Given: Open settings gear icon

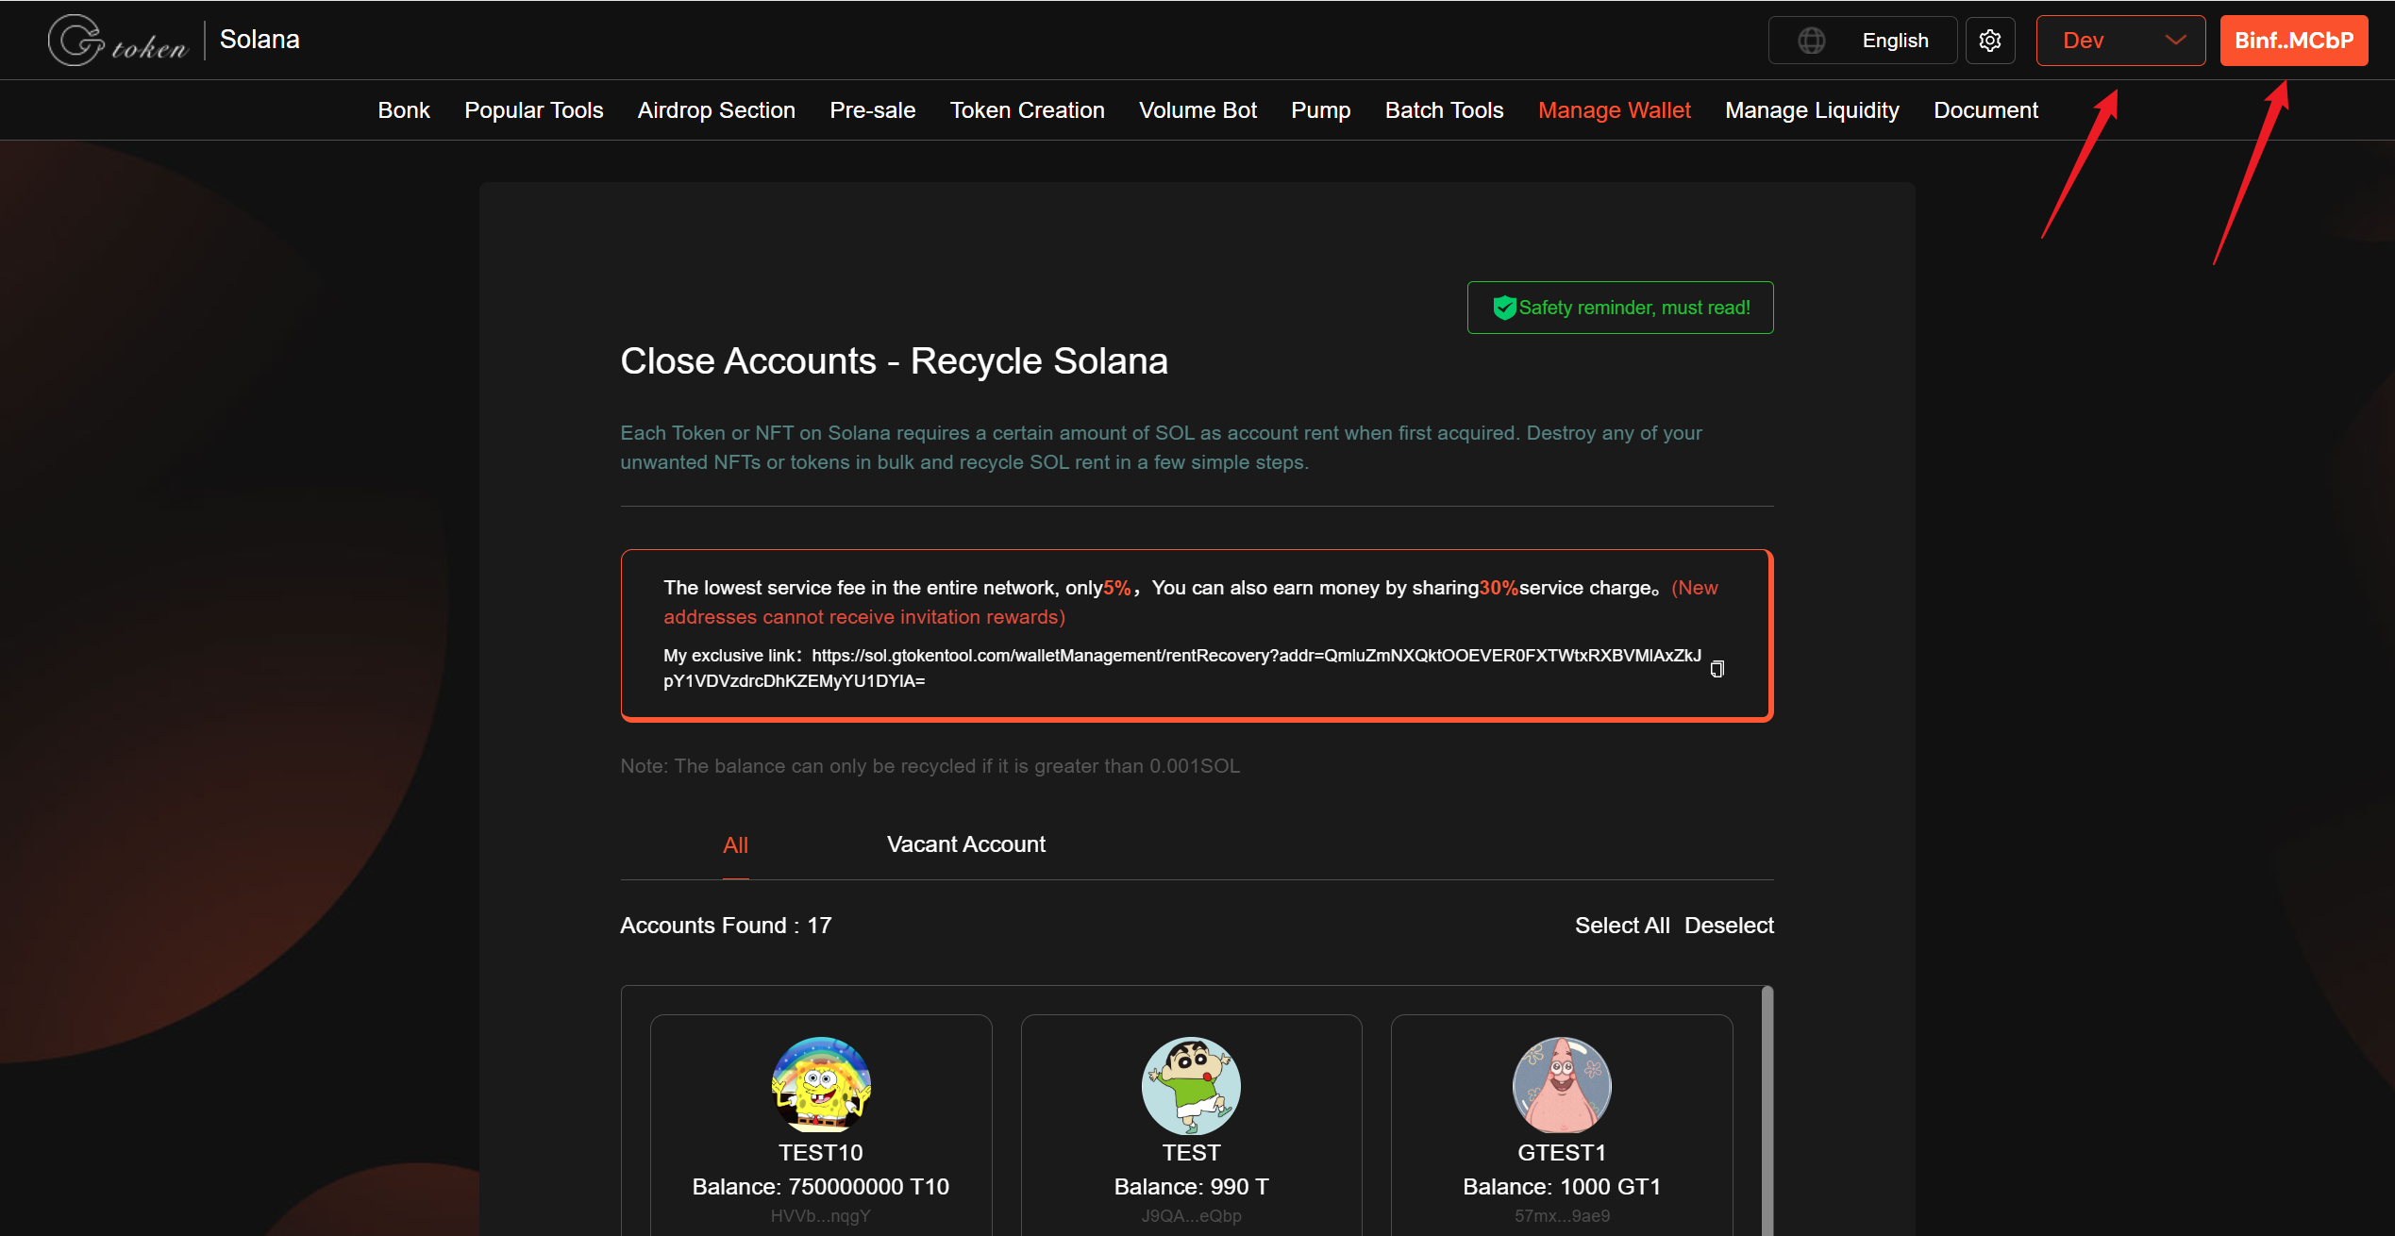Looking at the screenshot, I should point(1990,41).
